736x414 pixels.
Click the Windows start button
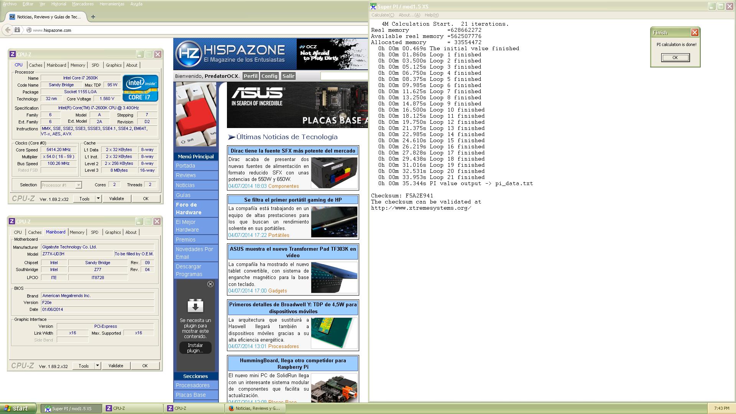[x=18, y=408]
